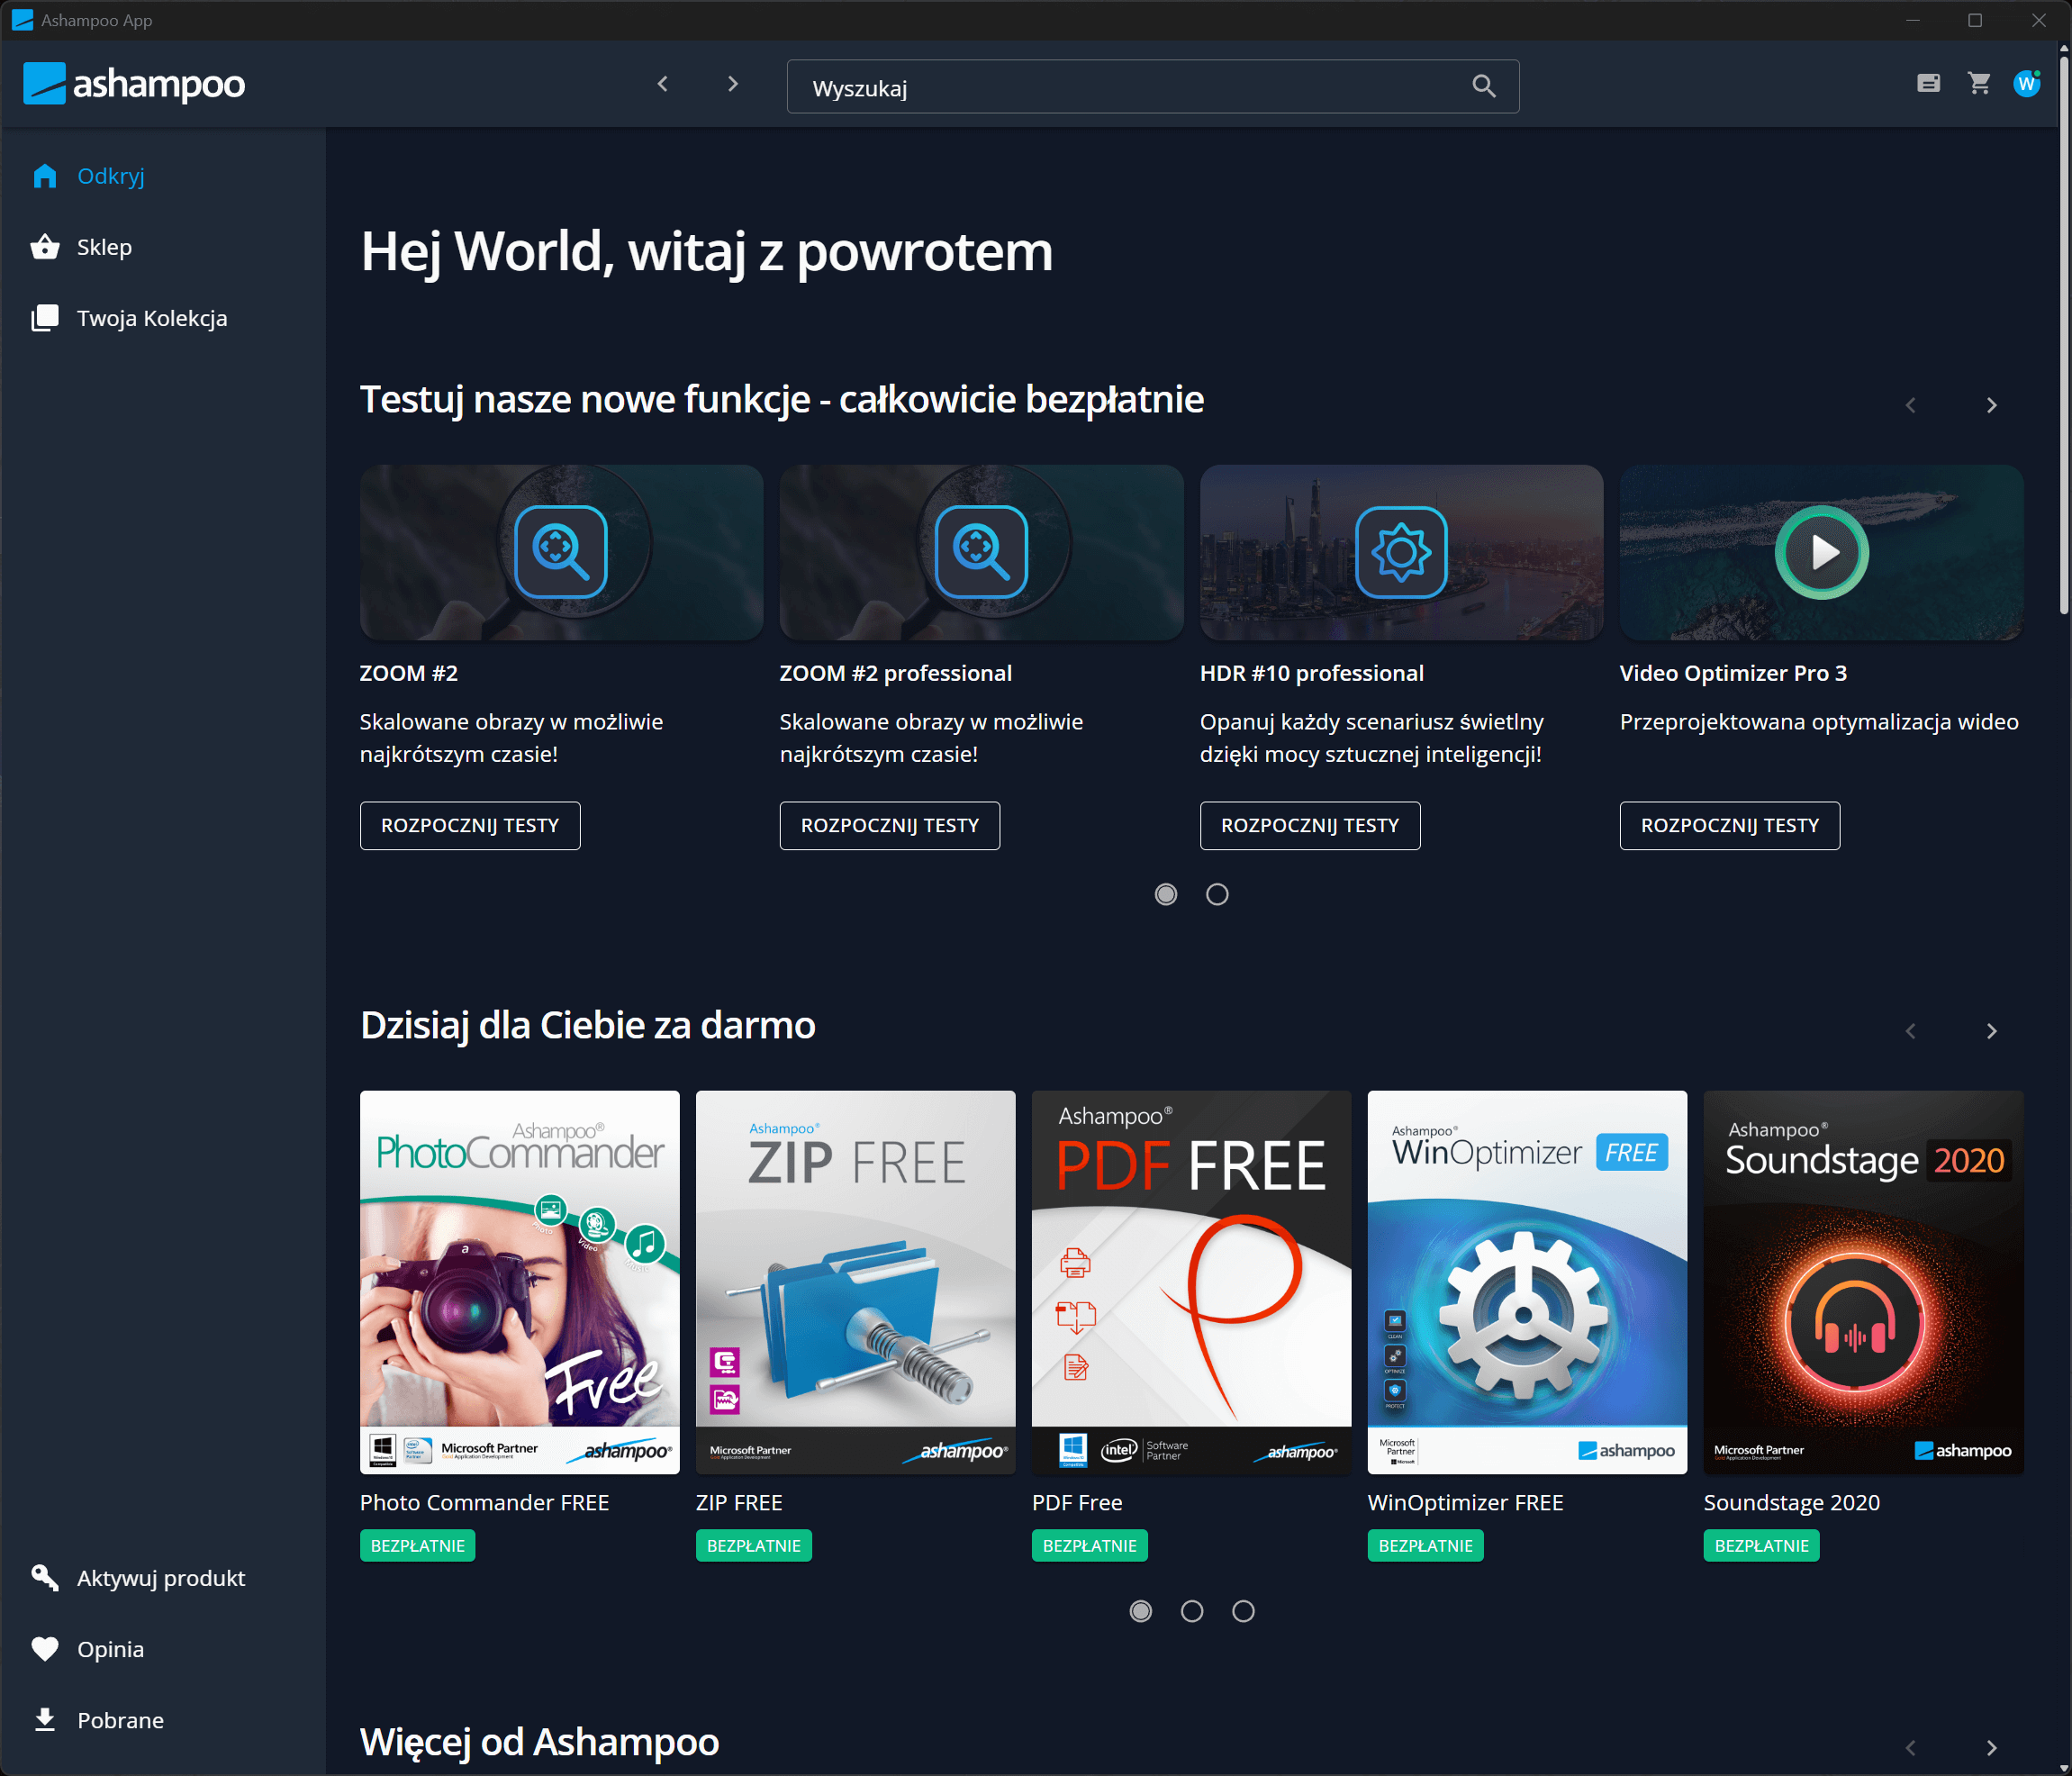Open the WinOptimizer FREE box cover
Image resolution: width=2072 pixels, height=1776 pixels.
tap(1528, 1282)
